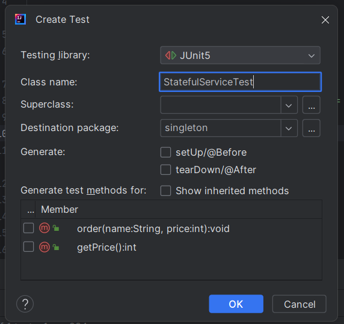Click the IntelliJ IDEA logo icon in the title bar
The height and width of the screenshot is (324, 344).
(x=20, y=19)
